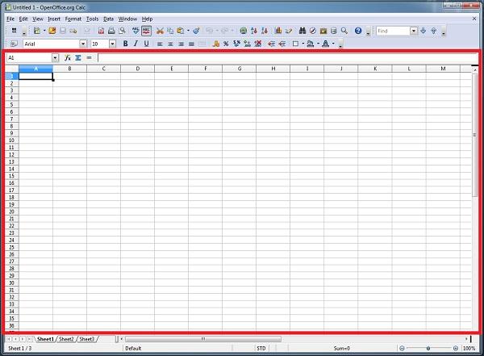Toggle AutoSpellcheck

pyautogui.click(x=146, y=31)
